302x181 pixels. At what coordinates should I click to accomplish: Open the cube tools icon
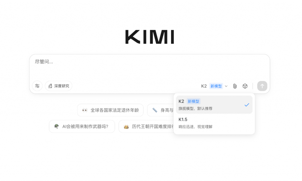(245, 86)
